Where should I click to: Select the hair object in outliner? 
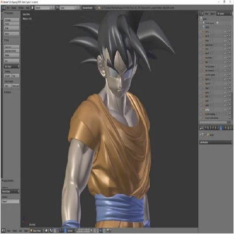click(x=207, y=62)
